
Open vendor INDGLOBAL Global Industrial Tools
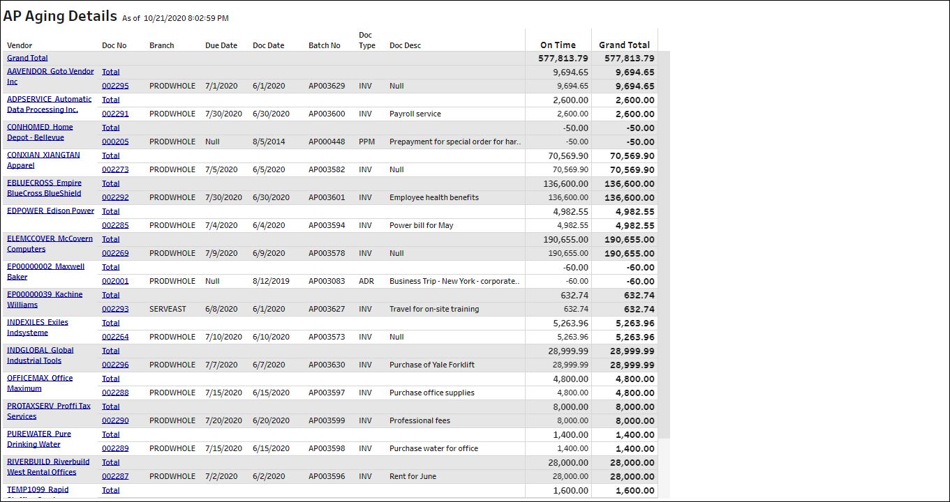point(40,355)
